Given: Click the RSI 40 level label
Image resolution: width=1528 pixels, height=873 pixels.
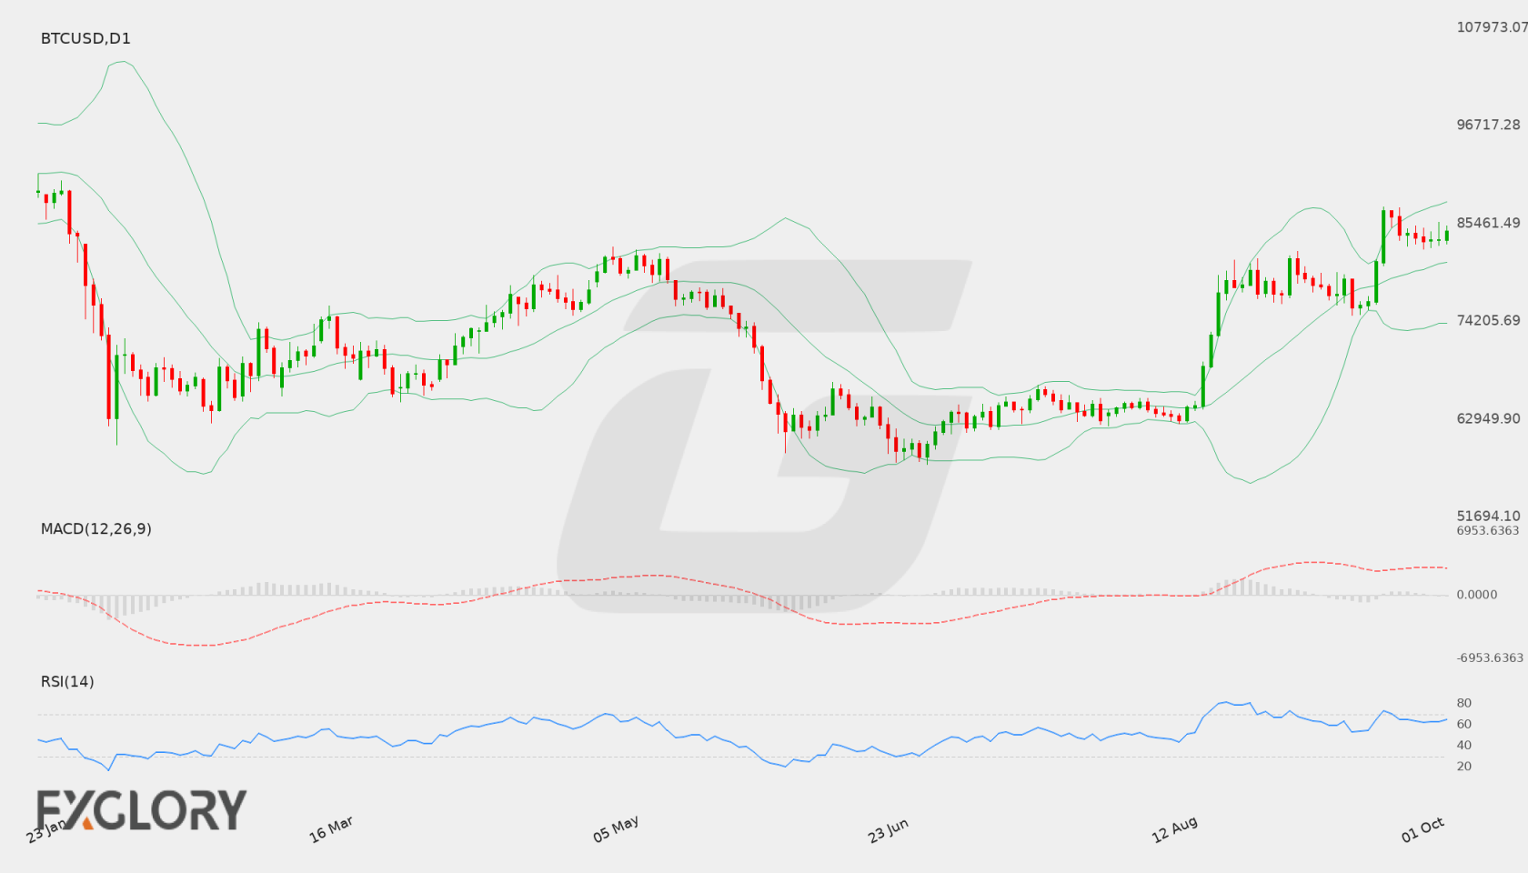Looking at the screenshot, I should (x=1464, y=745).
